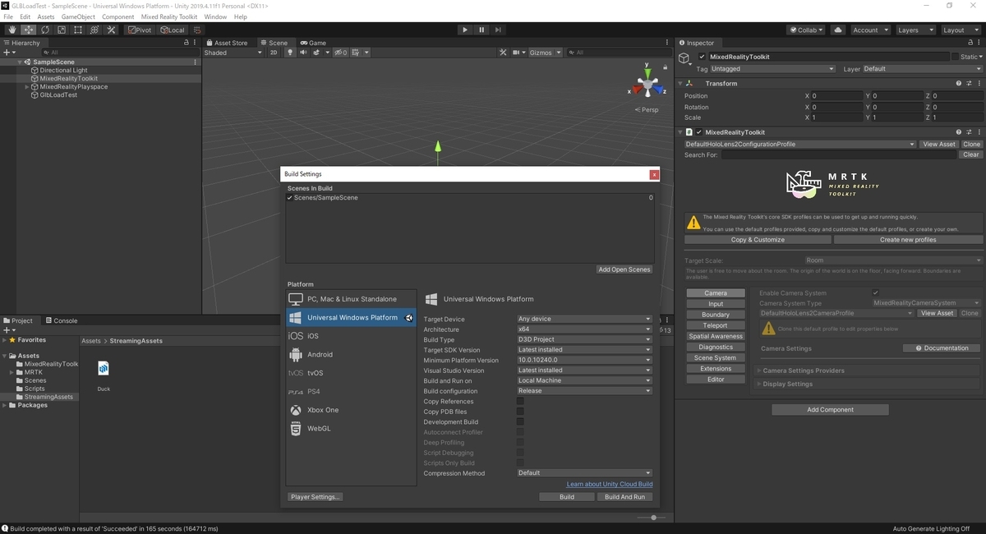Click the Step frame button
The width and height of the screenshot is (986, 534).
point(498,30)
